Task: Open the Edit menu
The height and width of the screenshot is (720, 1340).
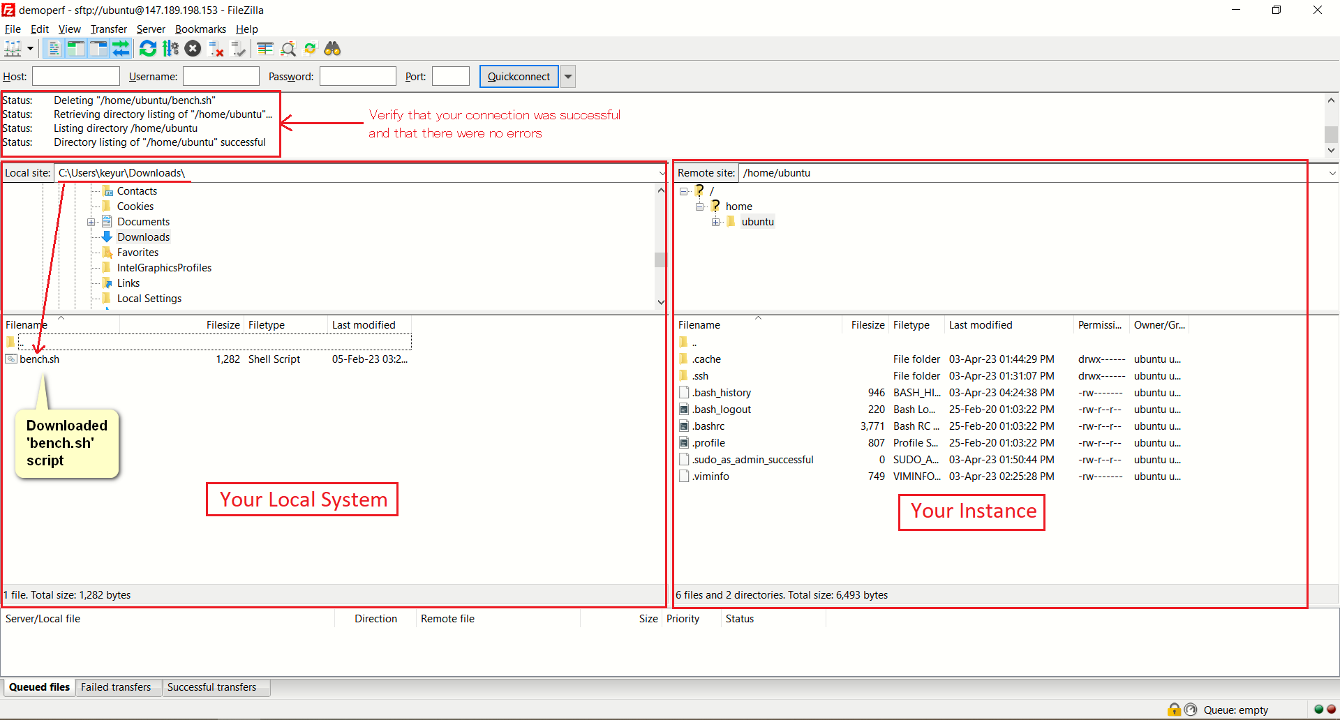Action: pyautogui.click(x=40, y=29)
